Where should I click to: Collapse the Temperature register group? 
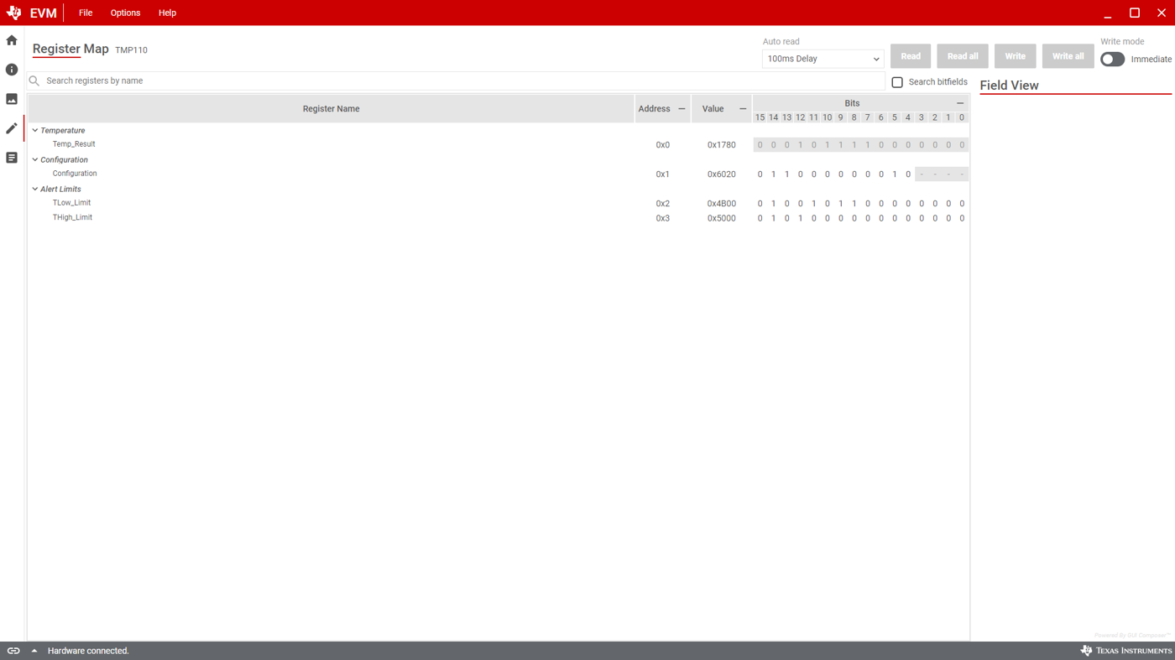[34, 130]
